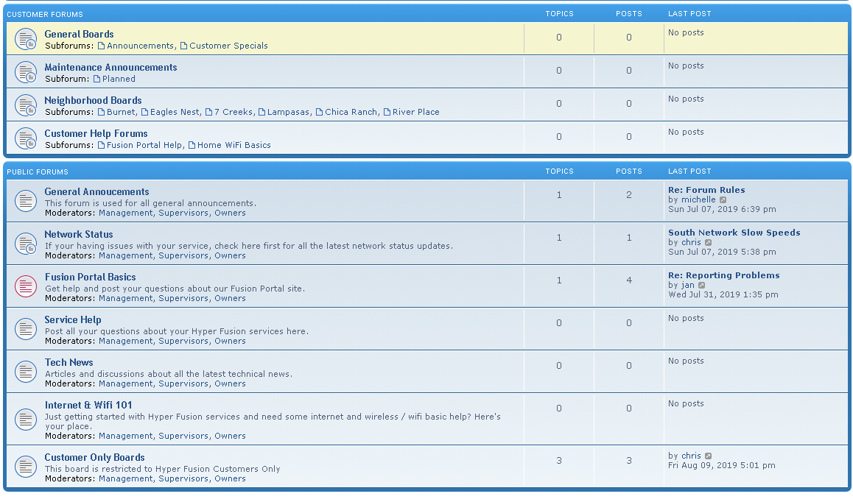Open the Fusion Portal Basics forum

point(91,277)
